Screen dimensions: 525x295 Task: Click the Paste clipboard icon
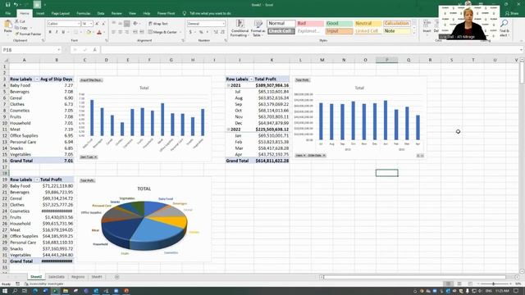(7, 25)
